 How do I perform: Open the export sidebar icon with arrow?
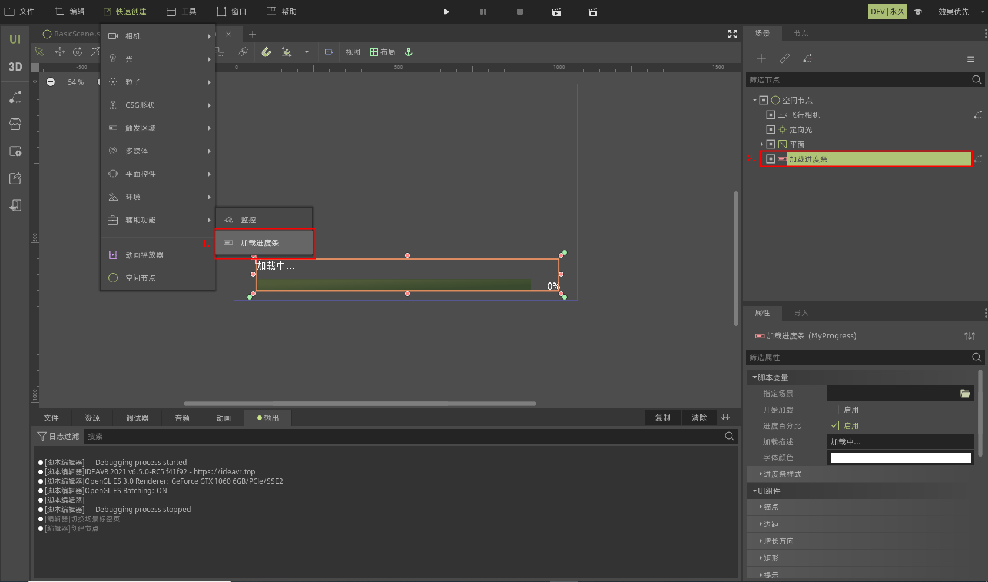pyautogui.click(x=15, y=178)
